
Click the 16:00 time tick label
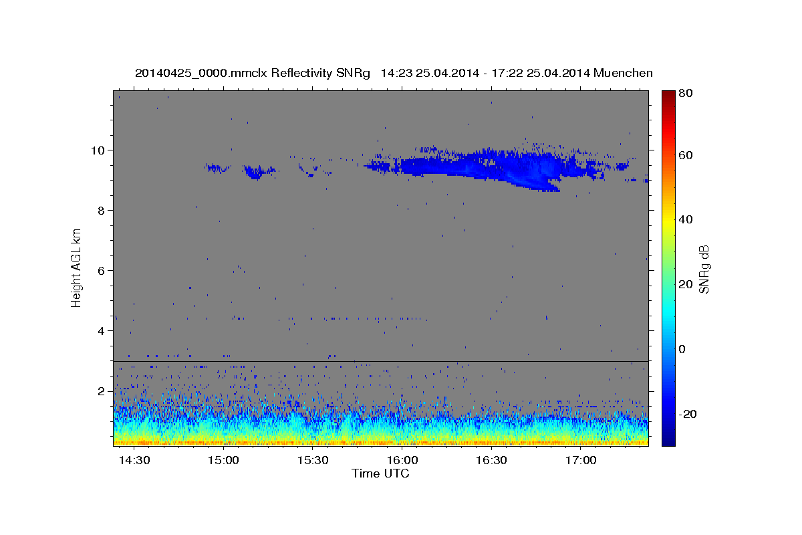tap(403, 461)
